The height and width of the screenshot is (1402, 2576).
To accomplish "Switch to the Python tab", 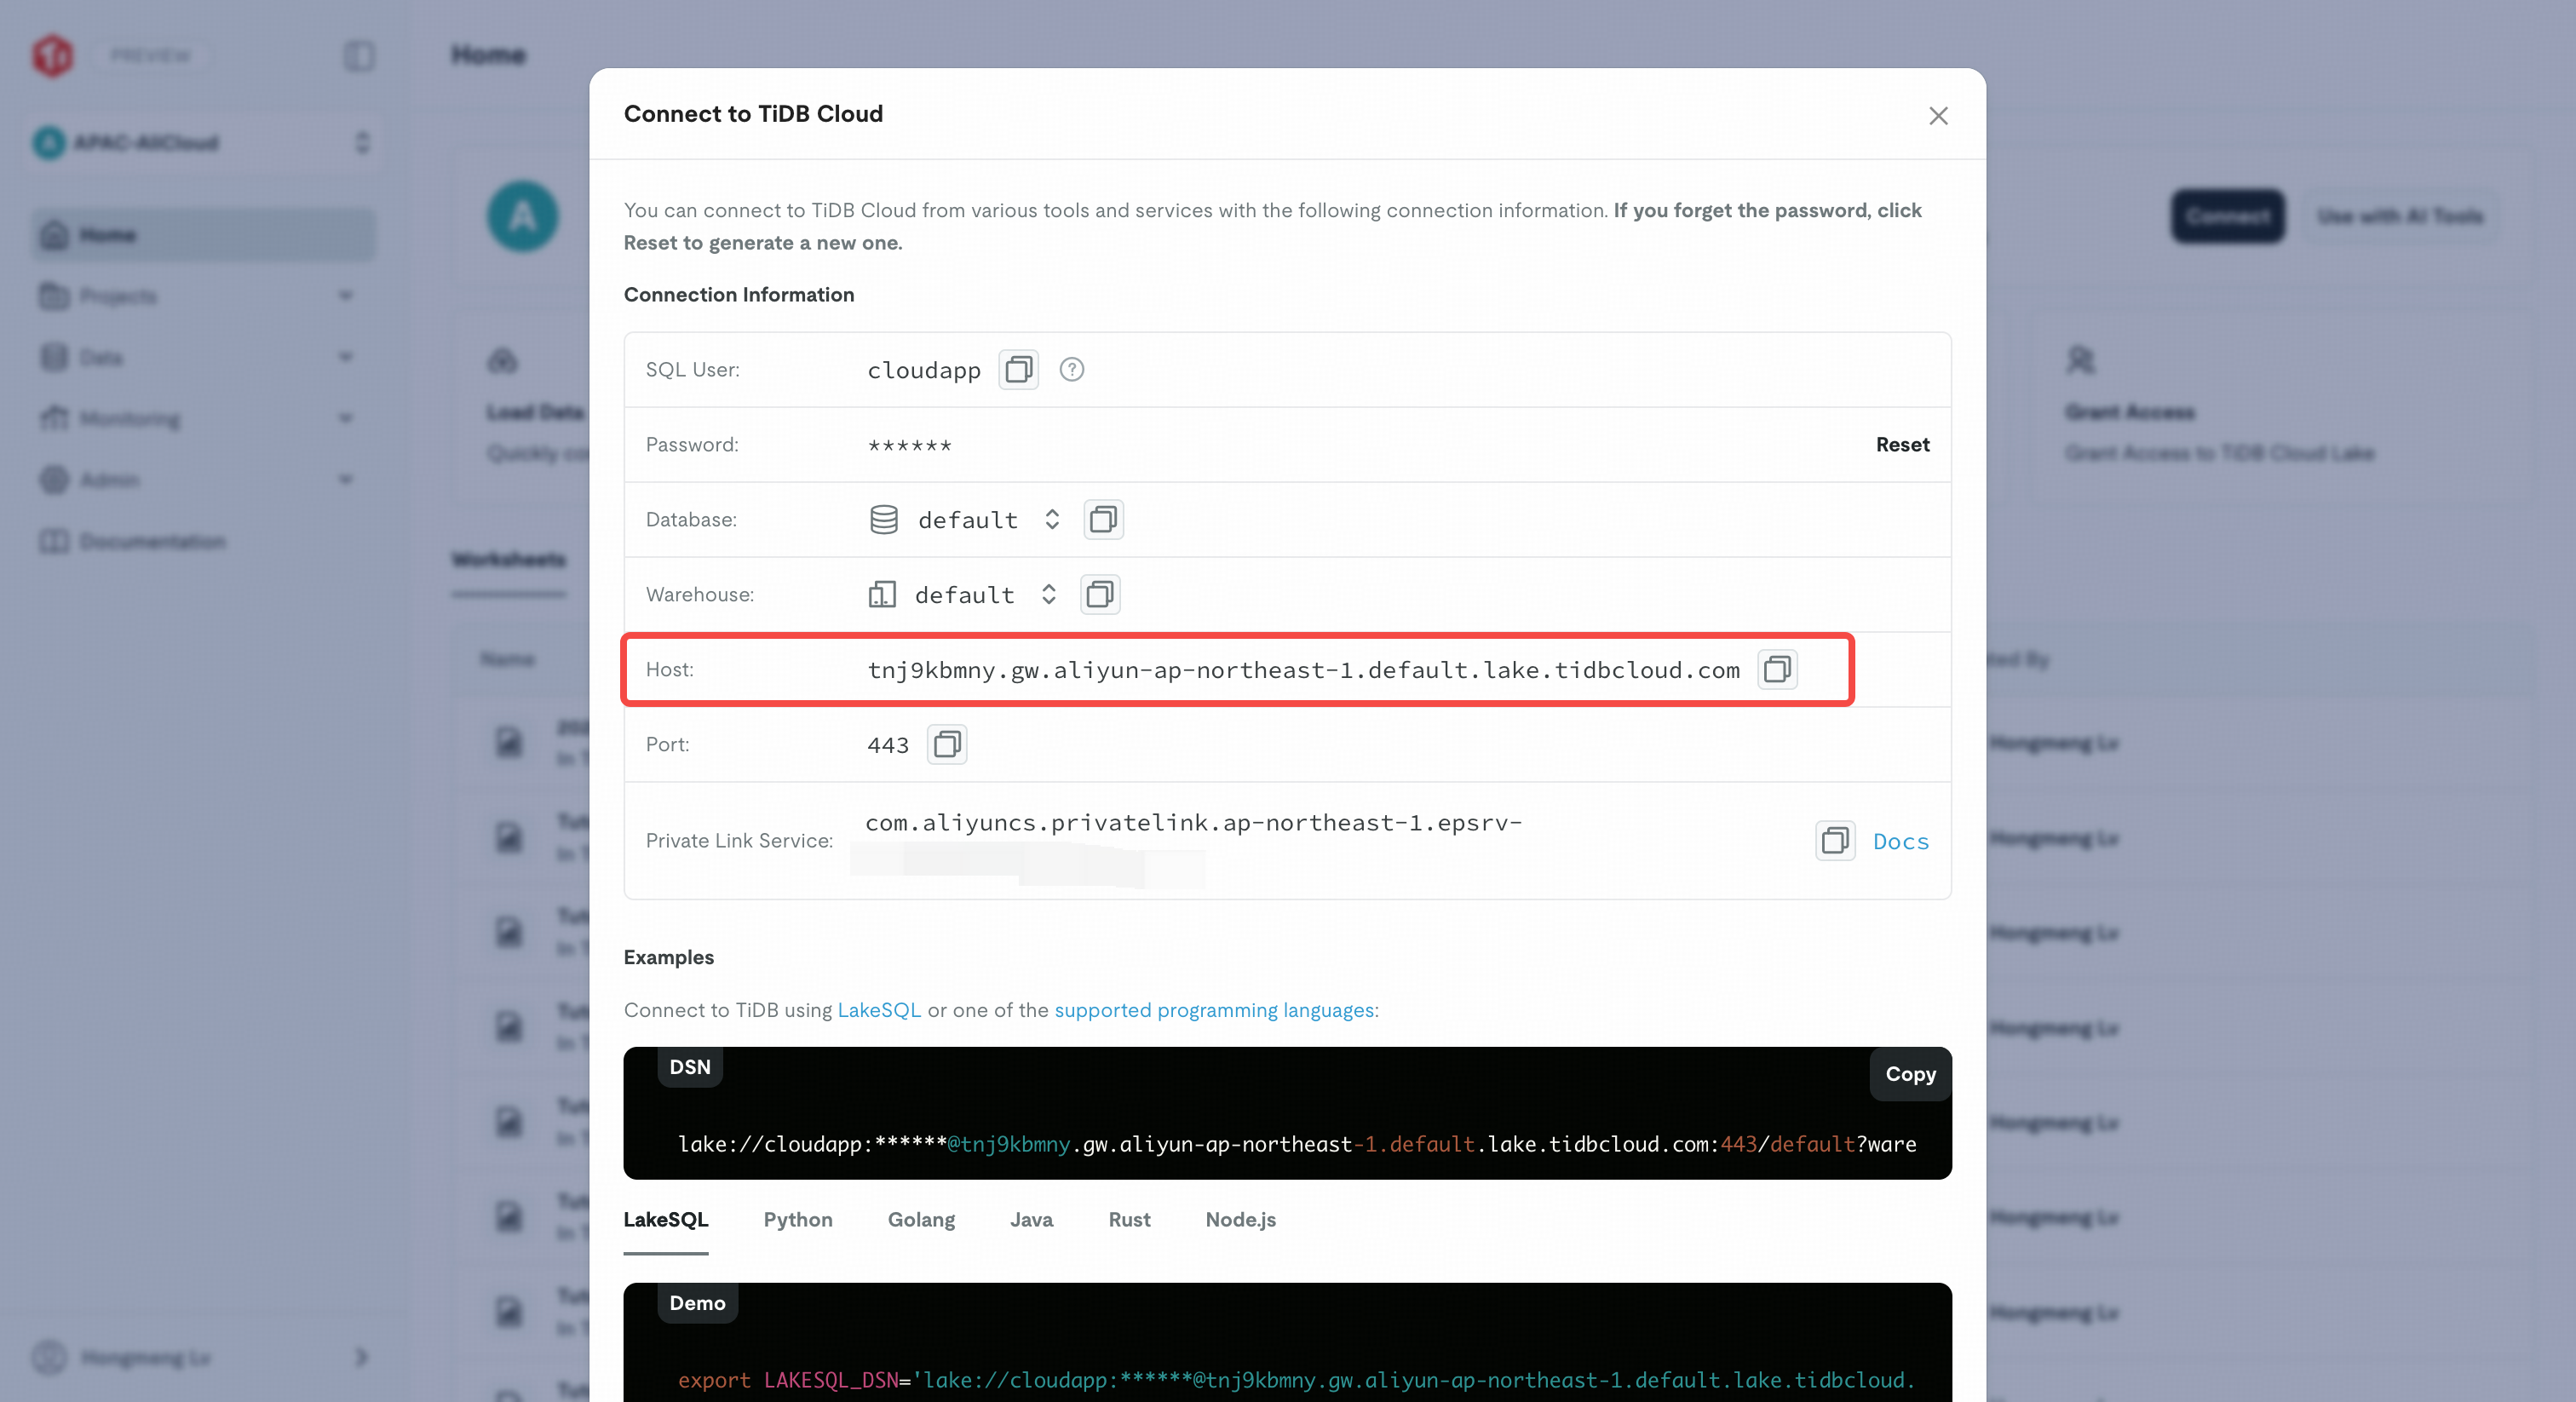I will coord(798,1220).
